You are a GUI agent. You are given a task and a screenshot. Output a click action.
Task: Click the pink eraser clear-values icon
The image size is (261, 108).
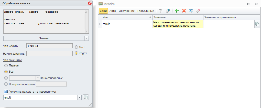[x=198, y=11]
